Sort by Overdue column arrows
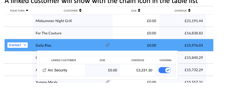Screen dimensions: 228x95 click(x=189, y=10)
